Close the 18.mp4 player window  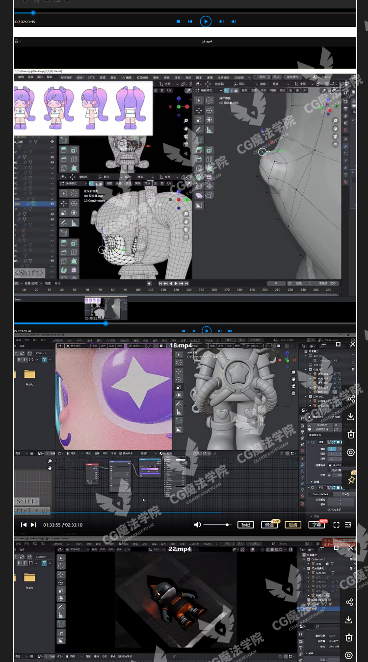353,344
